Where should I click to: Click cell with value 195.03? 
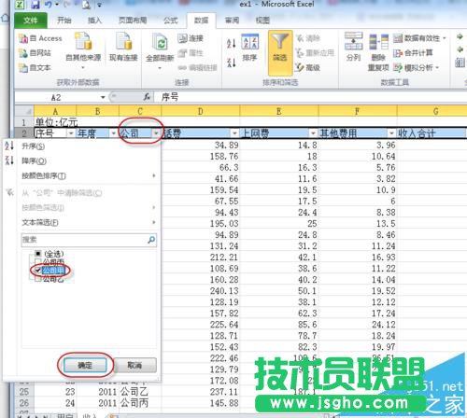[201, 223]
